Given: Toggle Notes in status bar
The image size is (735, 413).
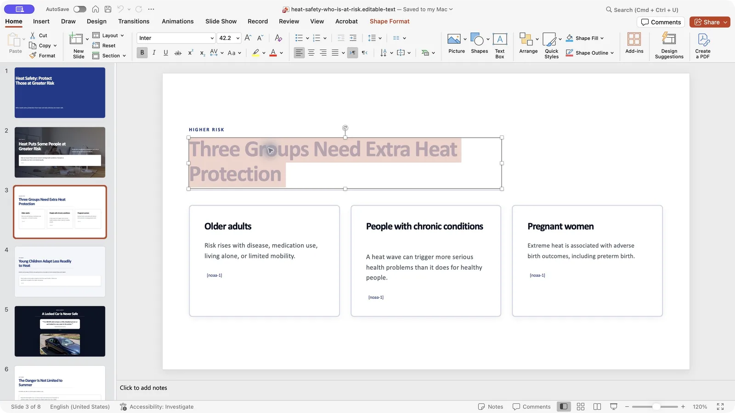Looking at the screenshot, I should click(x=491, y=407).
